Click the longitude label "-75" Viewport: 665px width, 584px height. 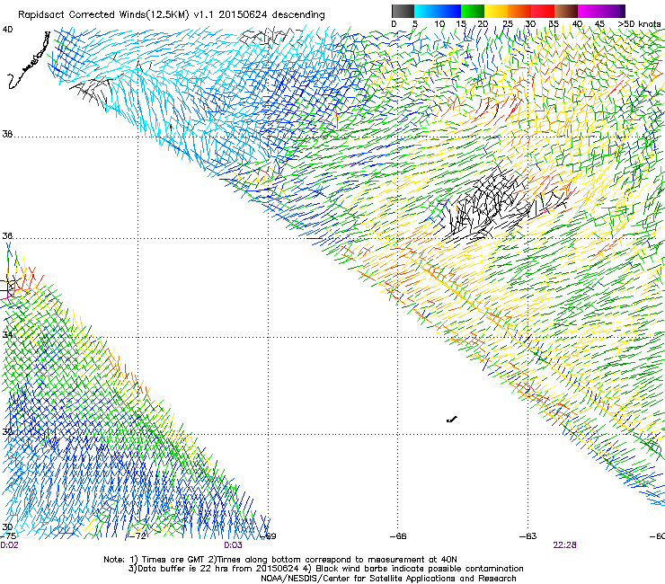click(8, 535)
